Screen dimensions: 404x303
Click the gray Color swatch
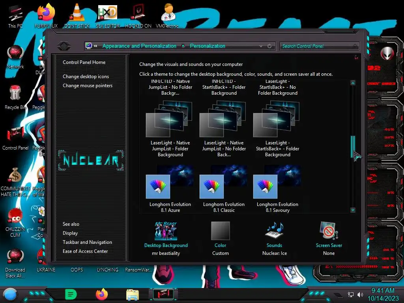pos(221,230)
